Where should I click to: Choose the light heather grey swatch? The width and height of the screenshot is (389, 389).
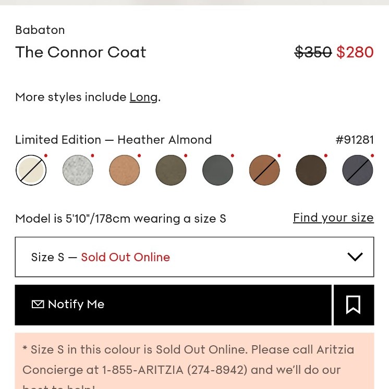(x=78, y=171)
